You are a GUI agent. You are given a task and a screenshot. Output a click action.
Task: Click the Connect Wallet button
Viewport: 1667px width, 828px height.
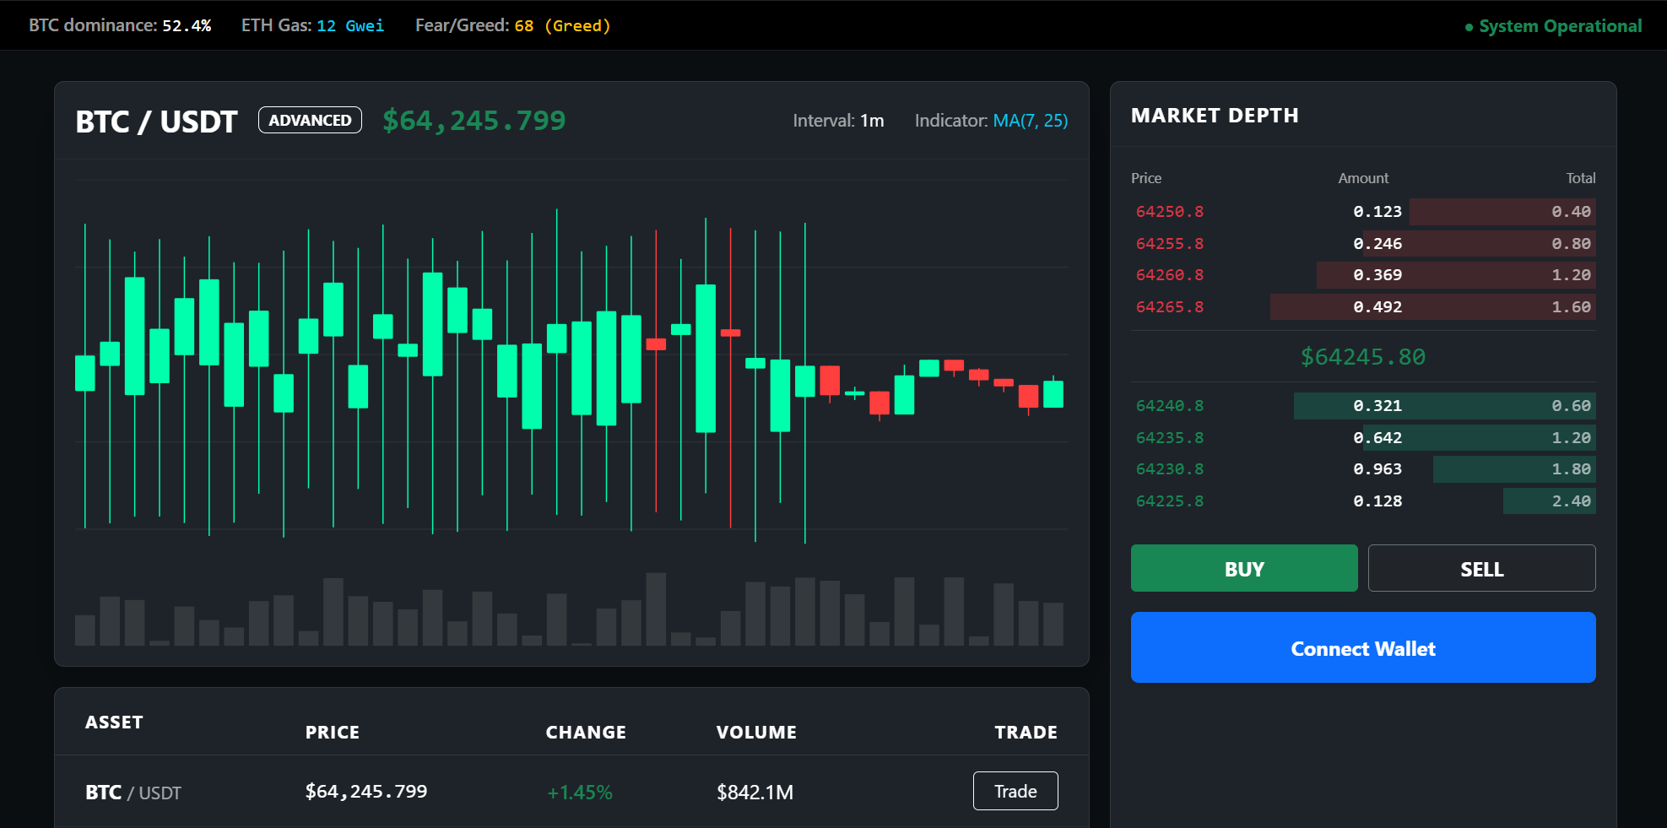tap(1362, 647)
